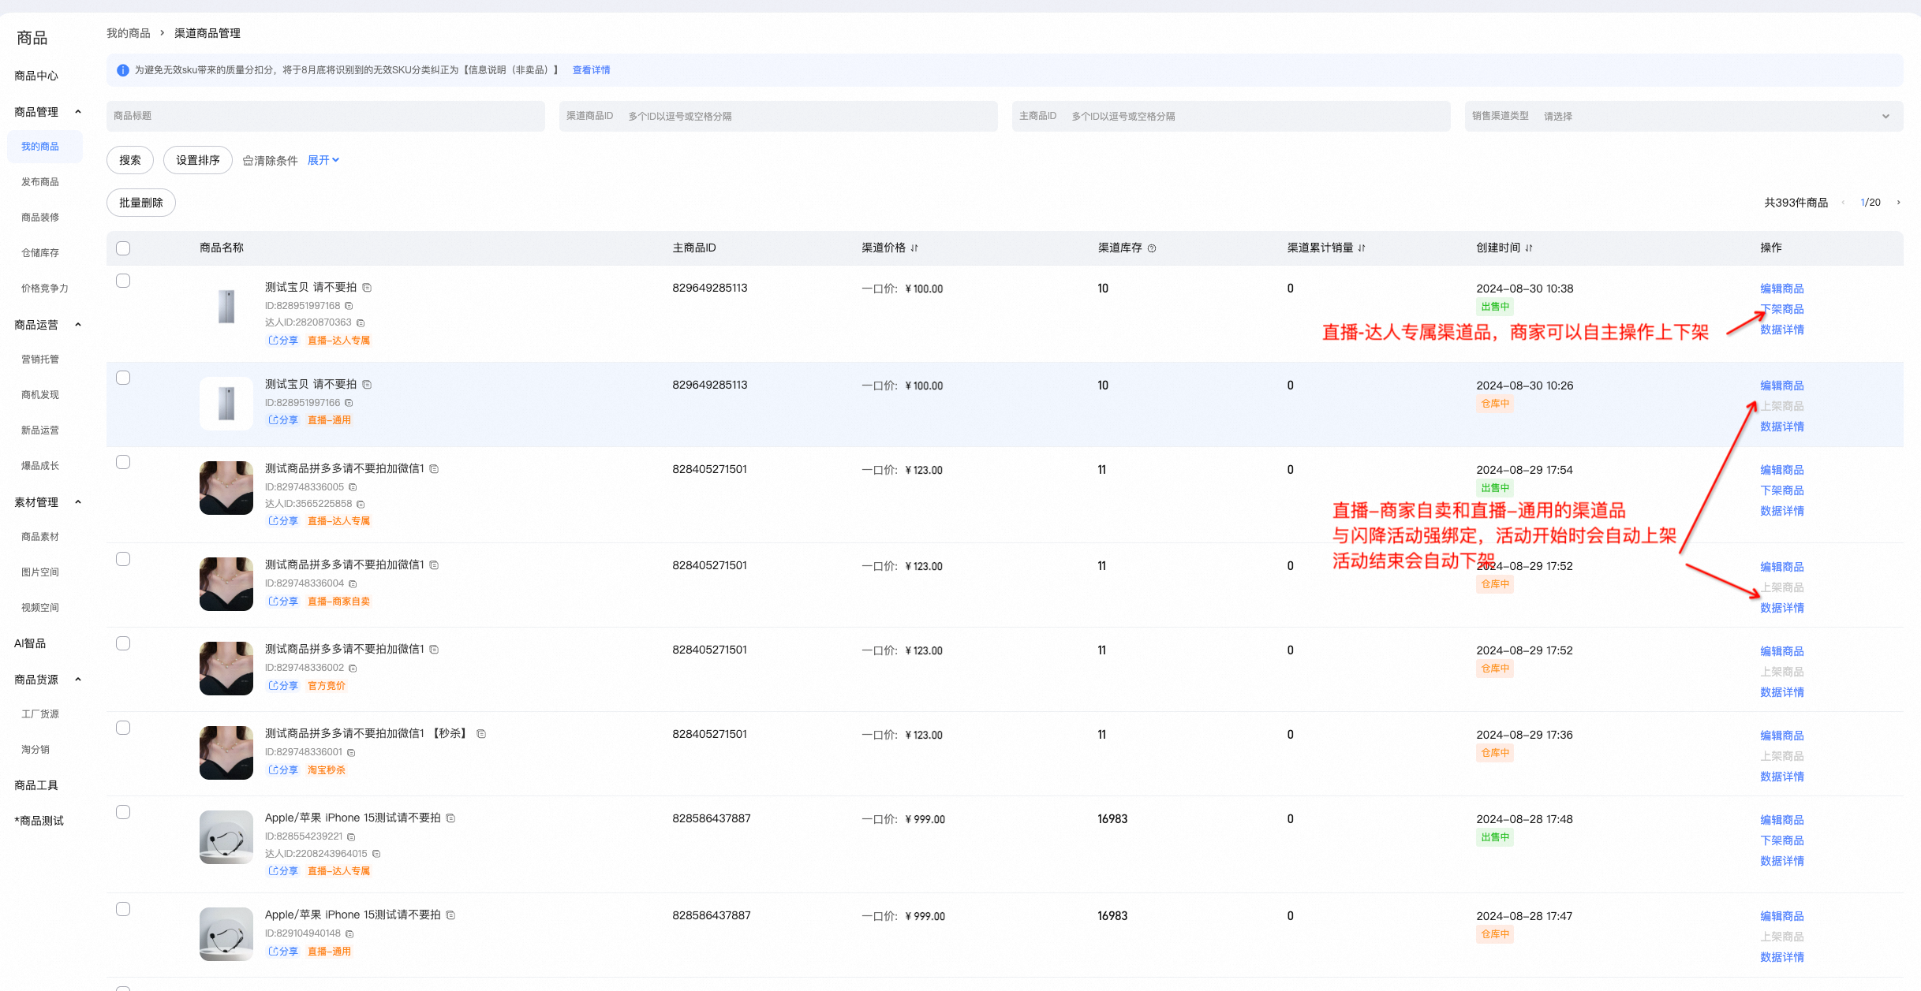Open 仓储库存 in sidebar
The image size is (1921, 991).
coord(40,253)
